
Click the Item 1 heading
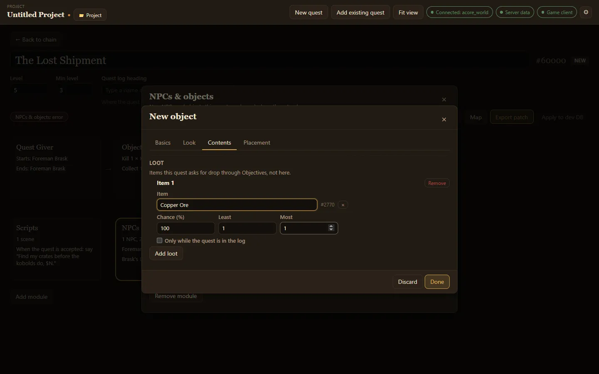(165, 183)
